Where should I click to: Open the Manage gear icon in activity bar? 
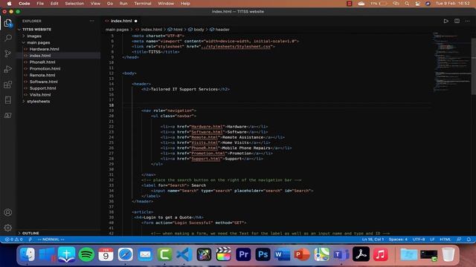pos(8,228)
